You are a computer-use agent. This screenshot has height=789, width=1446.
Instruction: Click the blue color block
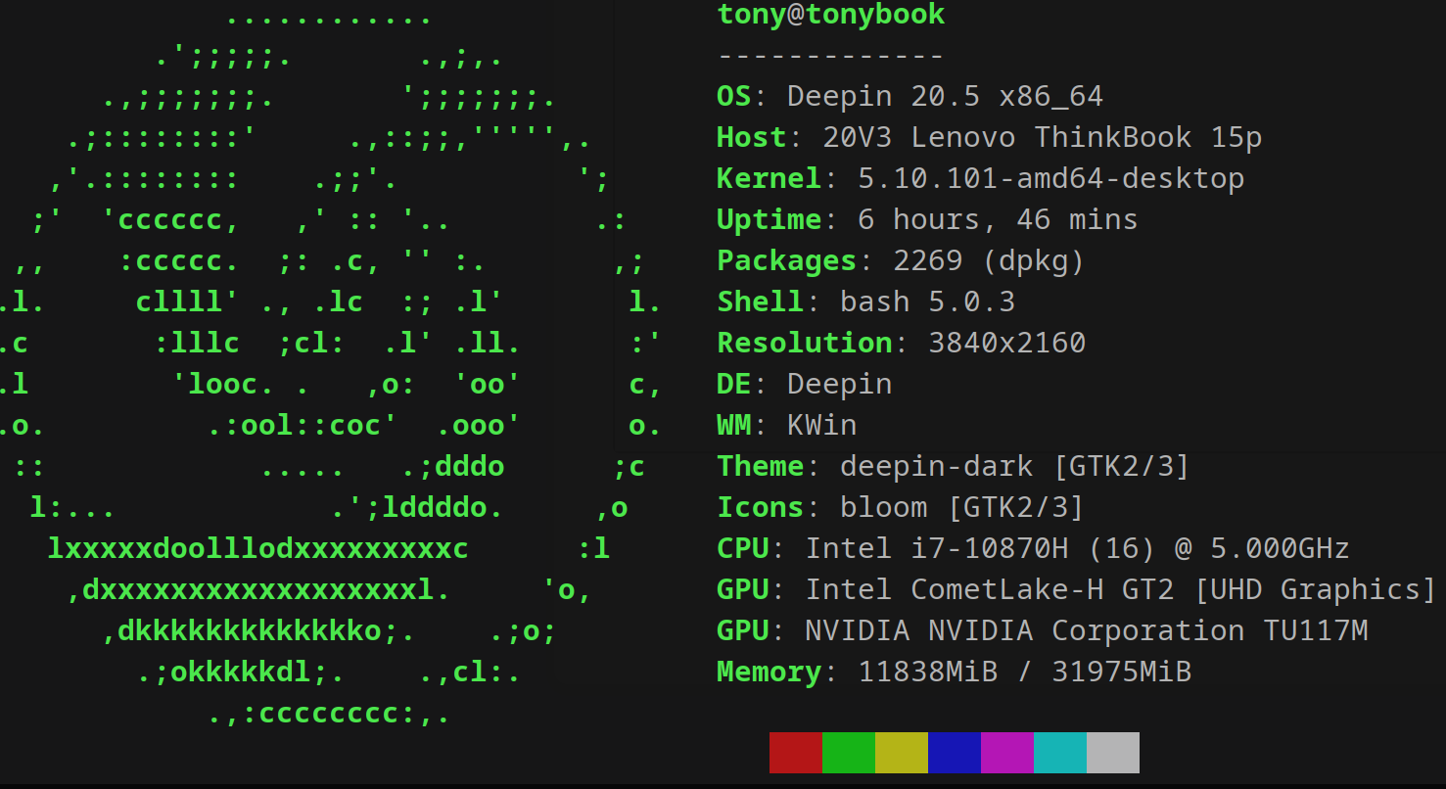(954, 753)
